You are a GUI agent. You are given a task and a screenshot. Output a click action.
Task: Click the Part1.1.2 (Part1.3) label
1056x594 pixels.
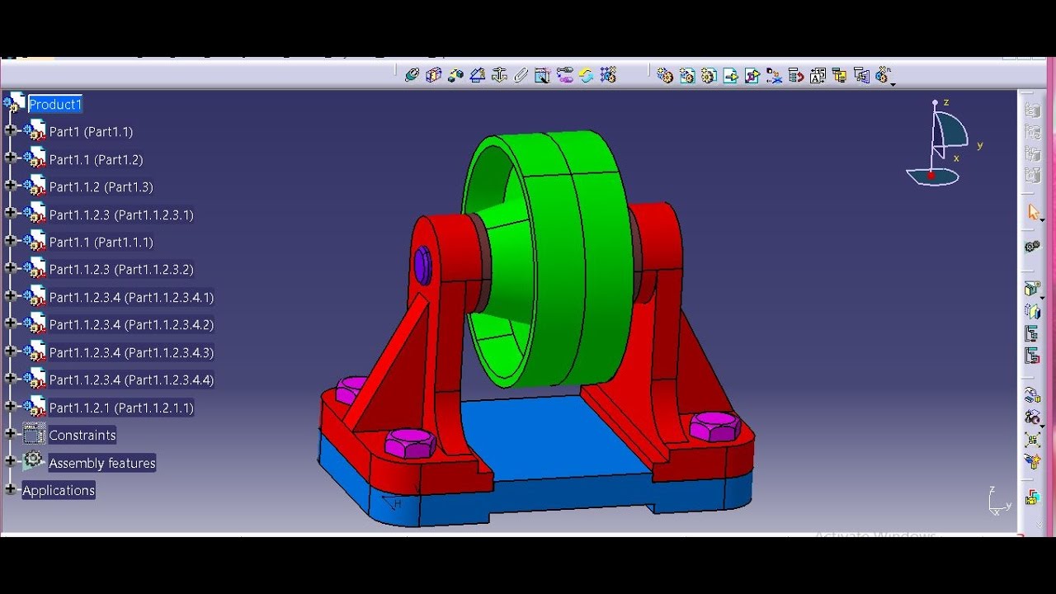pyautogui.click(x=101, y=187)
